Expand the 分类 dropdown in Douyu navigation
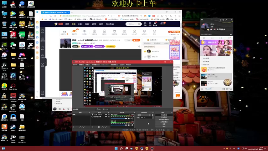 80,24
